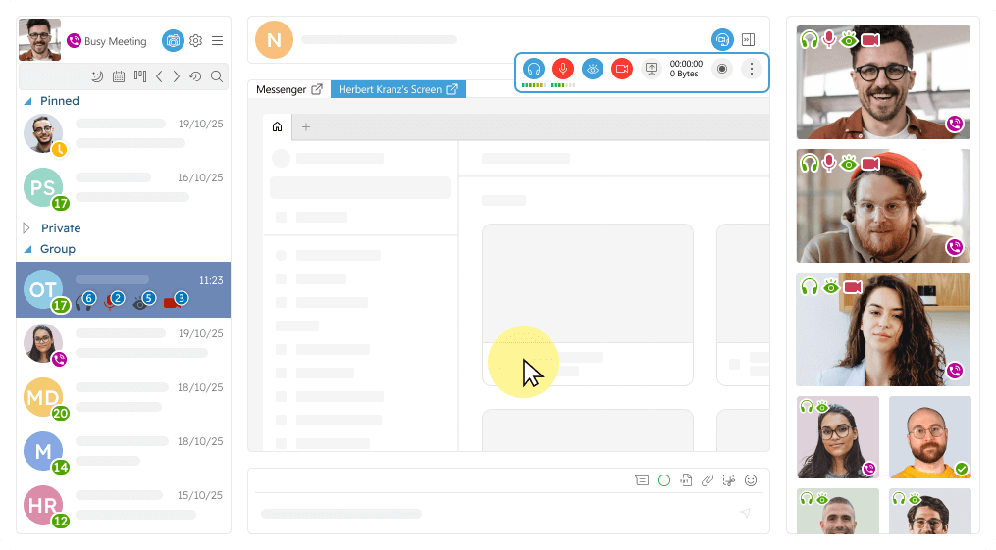Toggle the blue eye view button in call toolbar

pos(593,69)
